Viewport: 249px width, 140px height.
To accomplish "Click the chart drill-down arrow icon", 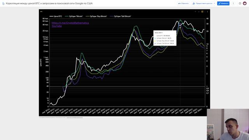I will (x=199, y=12).
